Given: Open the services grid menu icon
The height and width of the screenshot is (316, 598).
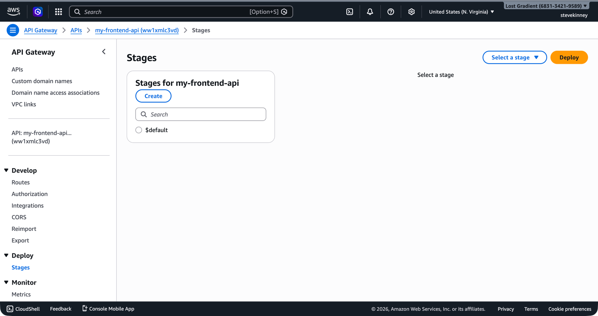Looking at the screenshot, I should pyautogui.click(x=58, y=12).
